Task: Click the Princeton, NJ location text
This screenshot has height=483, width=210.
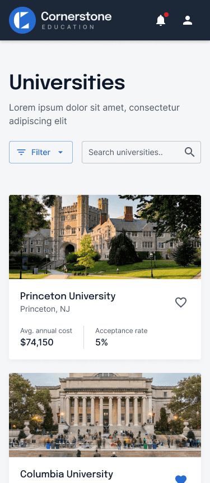Action: click(45, 309)
